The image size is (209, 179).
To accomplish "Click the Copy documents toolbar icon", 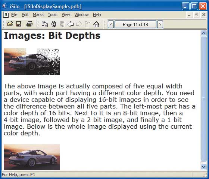I will 45,24.
